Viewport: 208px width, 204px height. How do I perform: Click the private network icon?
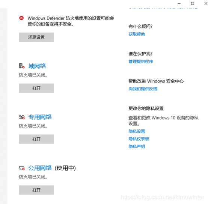(x=22, y=117)
